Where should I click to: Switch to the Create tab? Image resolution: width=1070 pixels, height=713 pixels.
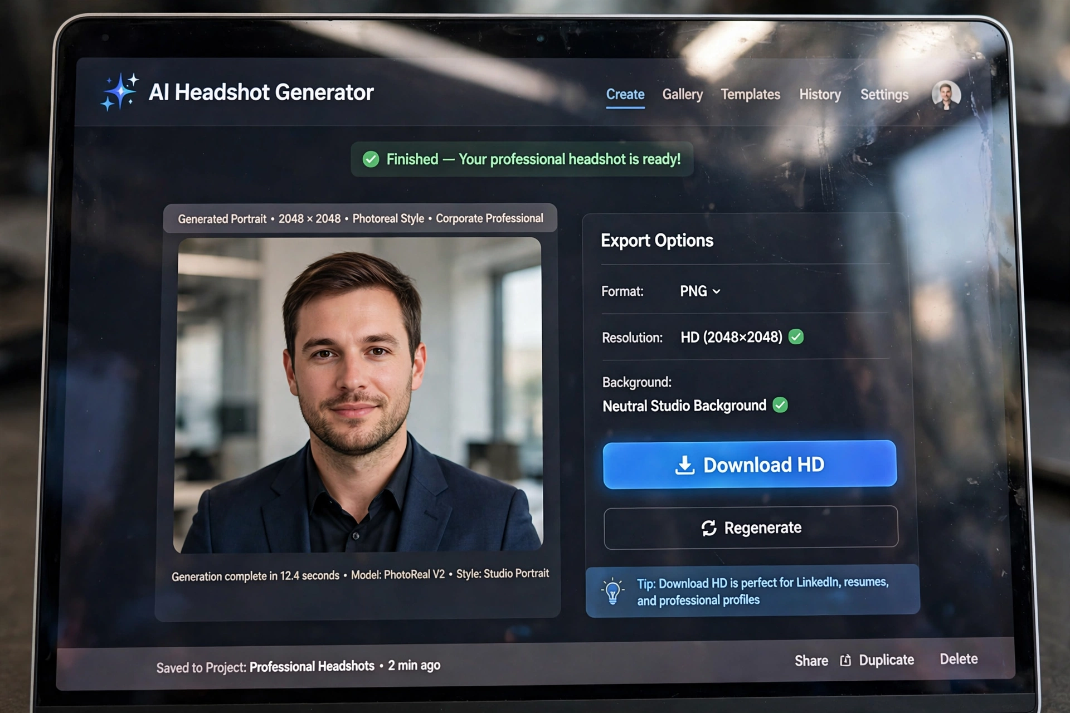(625, 94)
